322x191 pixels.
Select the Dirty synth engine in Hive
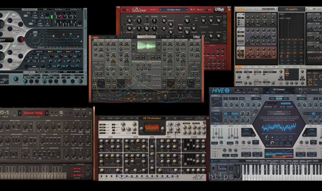click(286, 99)
